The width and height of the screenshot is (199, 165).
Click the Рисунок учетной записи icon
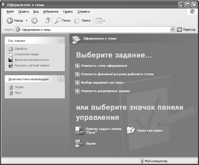[x=10, y=66]
